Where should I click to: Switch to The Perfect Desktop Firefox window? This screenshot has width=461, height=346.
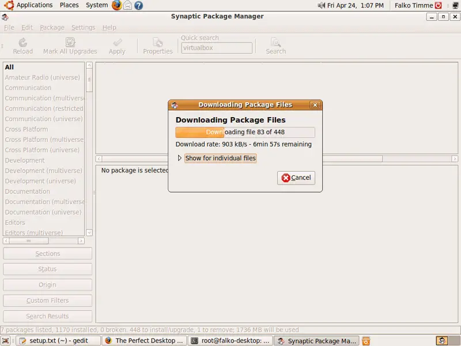(x=144, y=341)
